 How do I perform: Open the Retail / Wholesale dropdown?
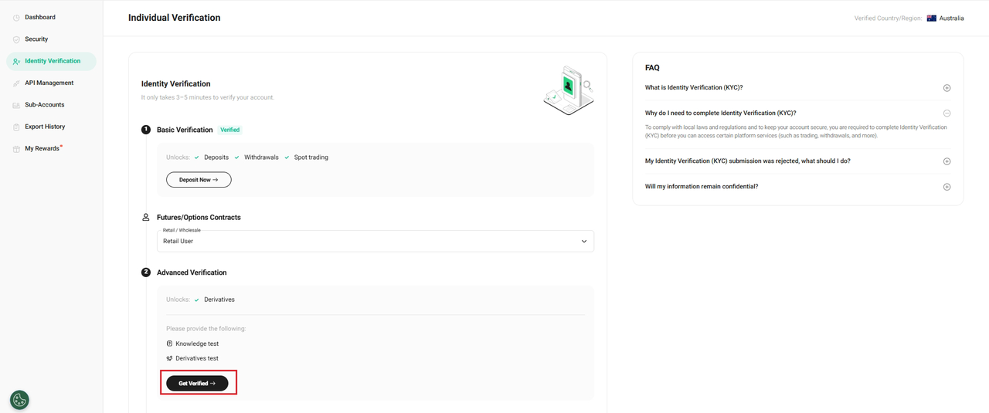pyautogui.click(x=376, y=241)
